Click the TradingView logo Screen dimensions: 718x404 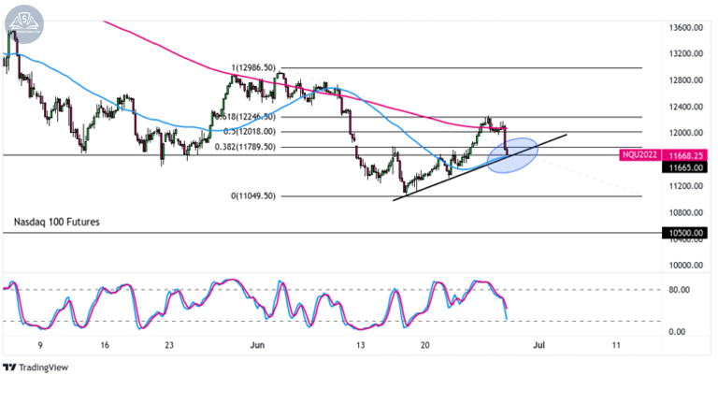tap(36, 368)
